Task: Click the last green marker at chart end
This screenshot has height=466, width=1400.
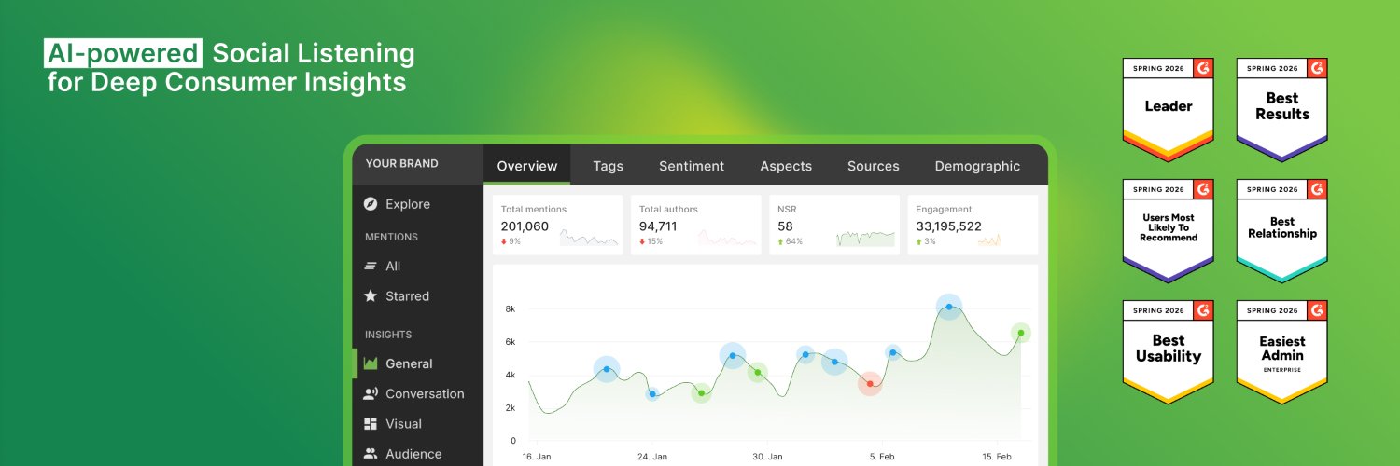Action: (1021, 333)
